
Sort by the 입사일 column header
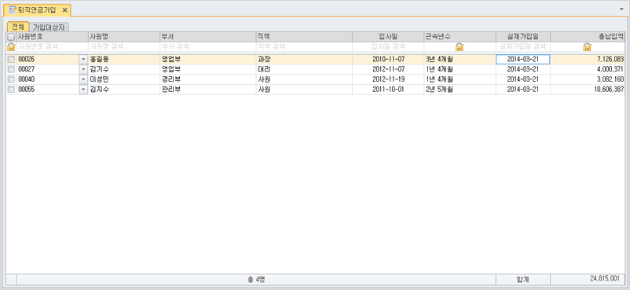(388, 37)
